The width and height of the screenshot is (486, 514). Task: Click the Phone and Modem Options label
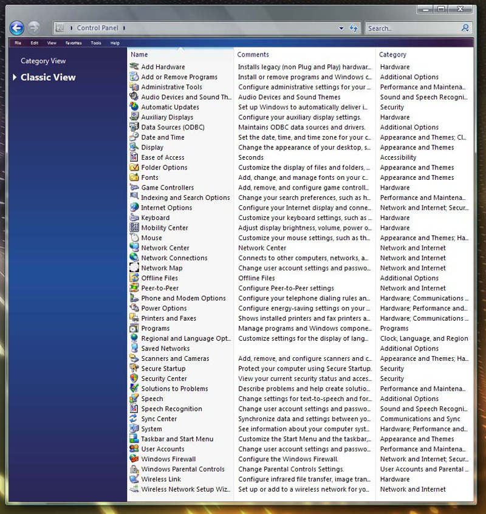click(183, 298)
